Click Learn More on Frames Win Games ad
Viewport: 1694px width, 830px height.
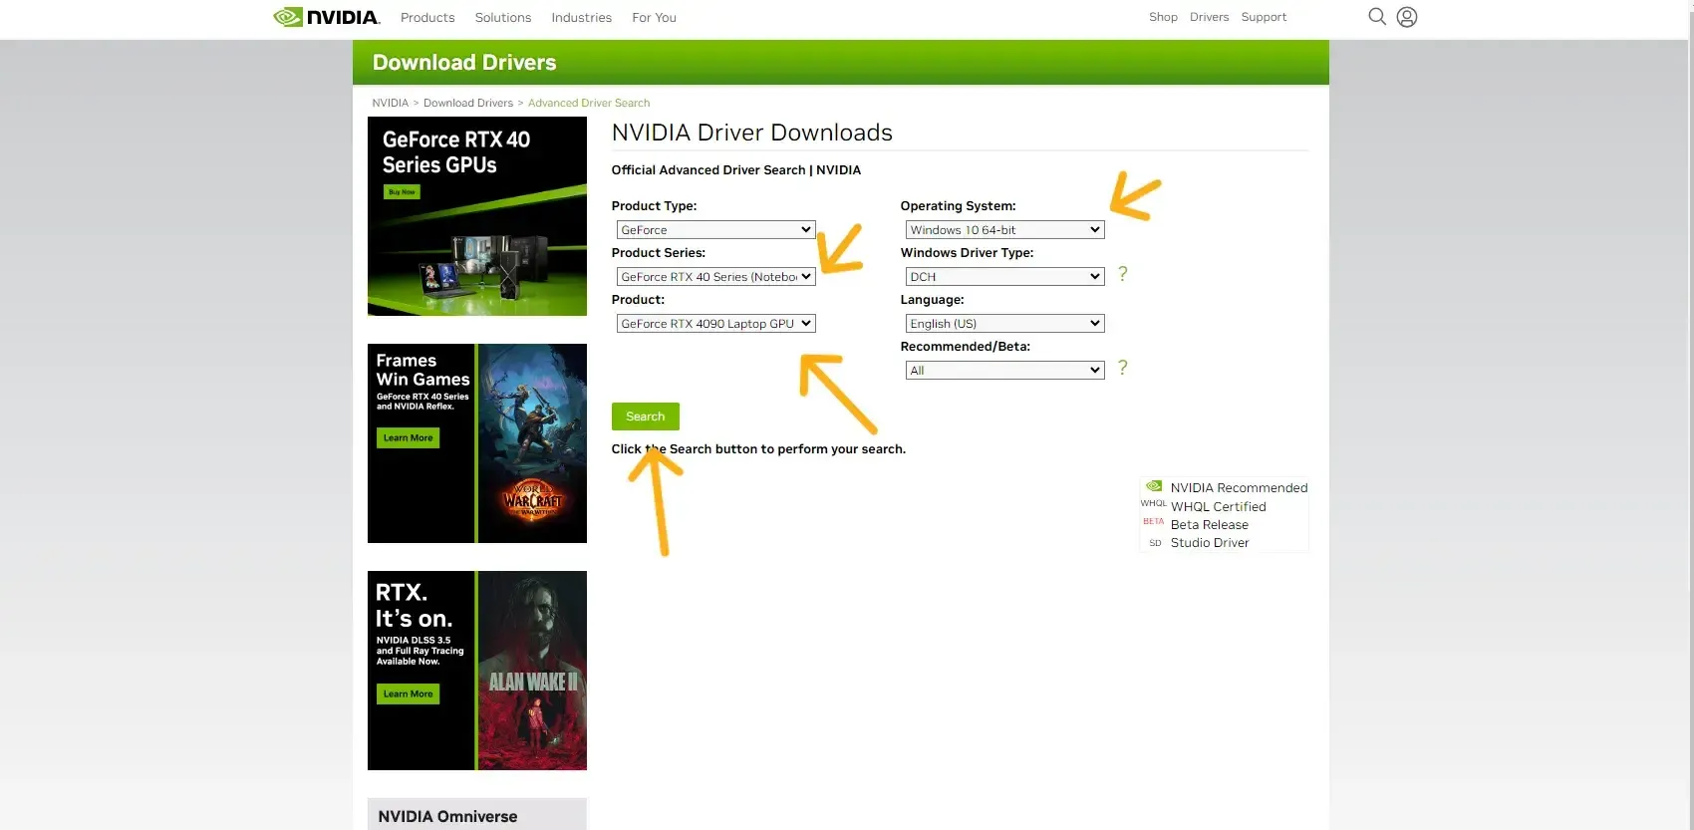(408, 438)
